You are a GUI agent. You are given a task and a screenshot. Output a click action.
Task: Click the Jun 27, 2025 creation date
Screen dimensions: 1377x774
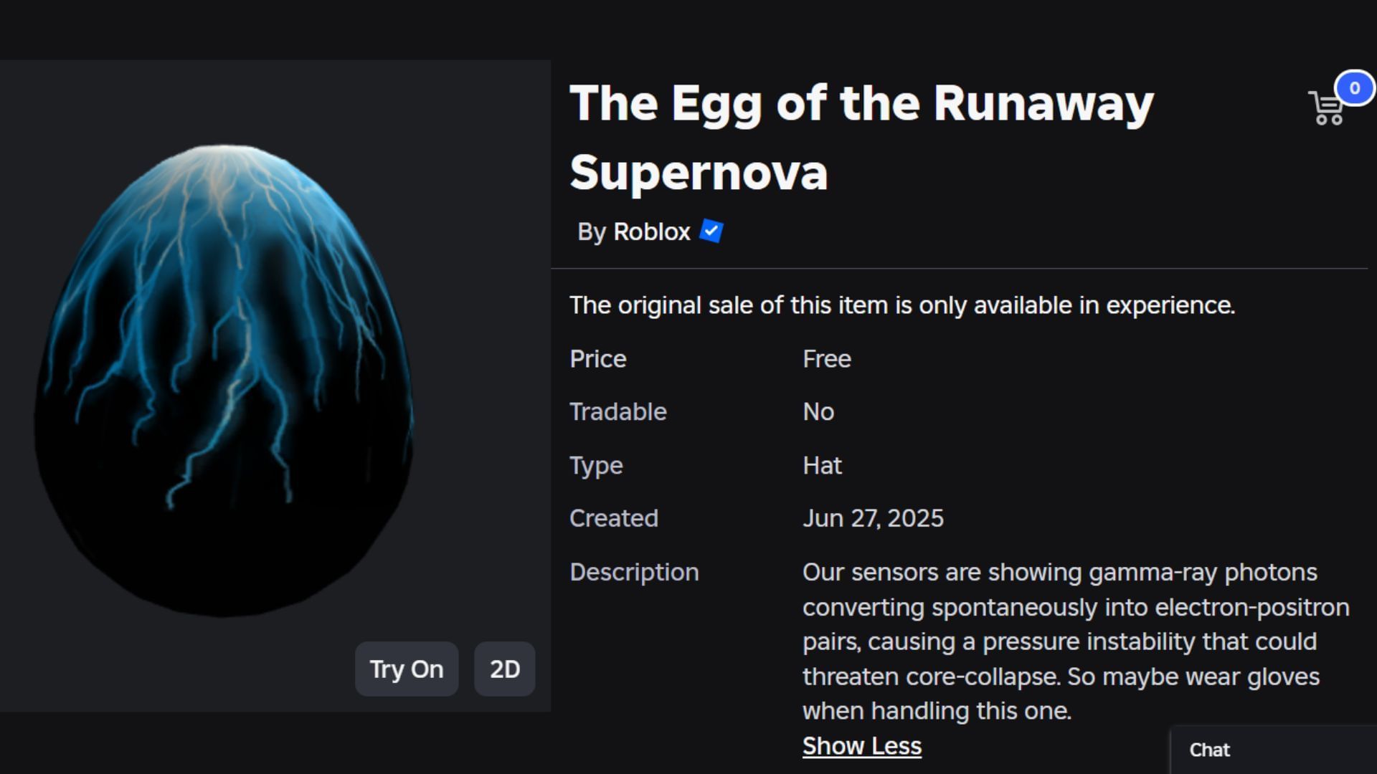pyautogui.click(x=873, y=518)
